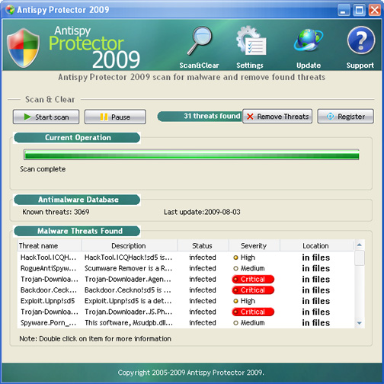This screenshot has width=384, height=384.
Task: Open the Update tab label
Action: [309, 66]
